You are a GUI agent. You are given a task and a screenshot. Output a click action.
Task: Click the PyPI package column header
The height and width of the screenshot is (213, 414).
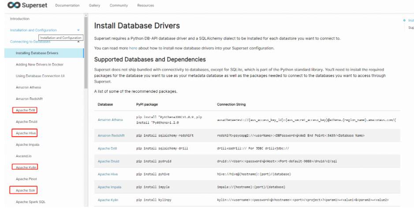coord(147,105)
